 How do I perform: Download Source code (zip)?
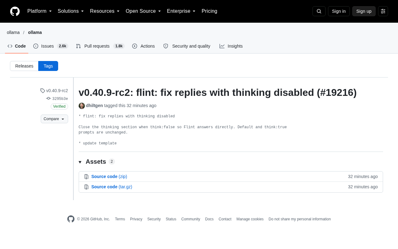click(109, 176)
